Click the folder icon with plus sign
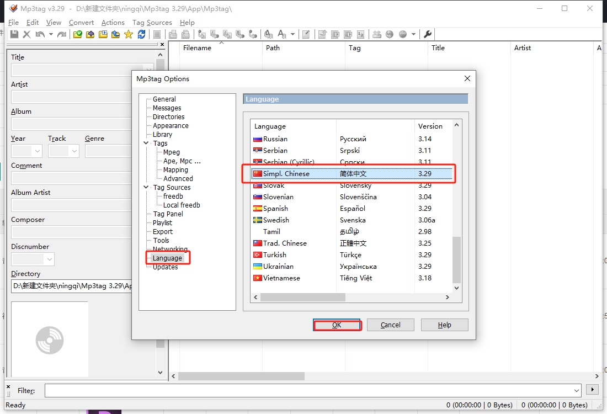607x414 pixels. click(x=90, y=34)
